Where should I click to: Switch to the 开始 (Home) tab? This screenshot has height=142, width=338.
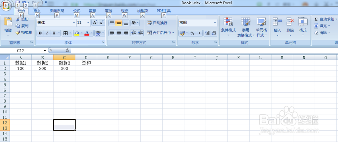(x=21, y=11)
